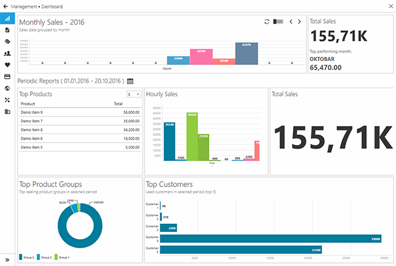Click the back arrow in title bar
396x266 pixels.
(5, 5)
